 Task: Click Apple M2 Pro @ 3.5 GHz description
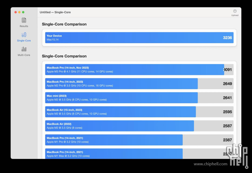[x=80, y=86]
